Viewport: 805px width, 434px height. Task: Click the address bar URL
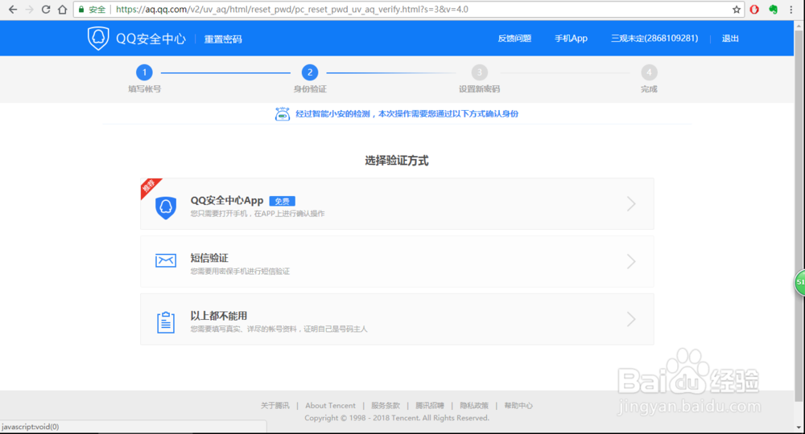click(291, 9)
